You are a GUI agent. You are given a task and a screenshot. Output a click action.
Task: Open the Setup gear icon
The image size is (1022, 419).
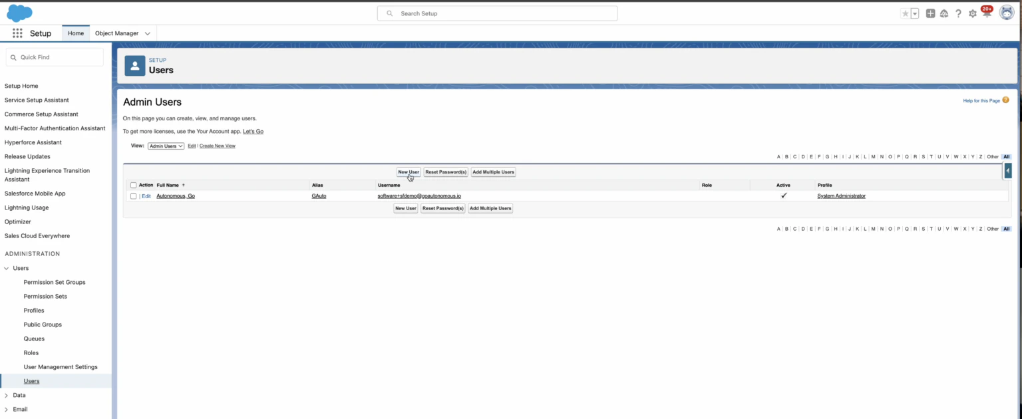(973, 13)
